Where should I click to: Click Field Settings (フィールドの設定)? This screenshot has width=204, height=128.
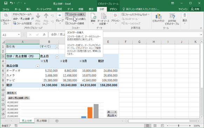click(x=22, y=23)
